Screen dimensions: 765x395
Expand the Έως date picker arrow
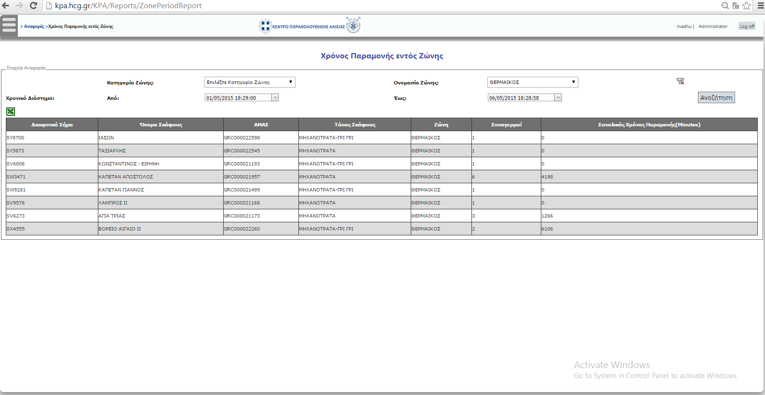pos(558,97)
